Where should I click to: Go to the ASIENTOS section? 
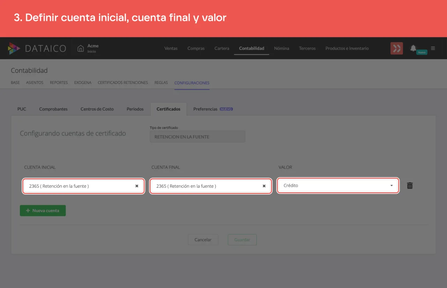click(35, 83)
